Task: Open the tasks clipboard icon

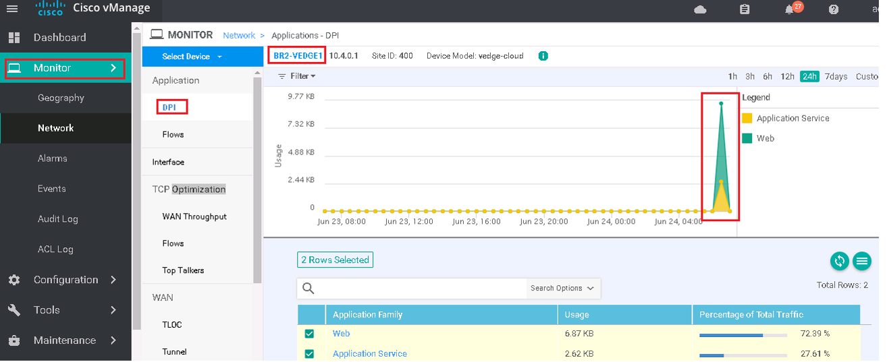Action: (745, 9)
